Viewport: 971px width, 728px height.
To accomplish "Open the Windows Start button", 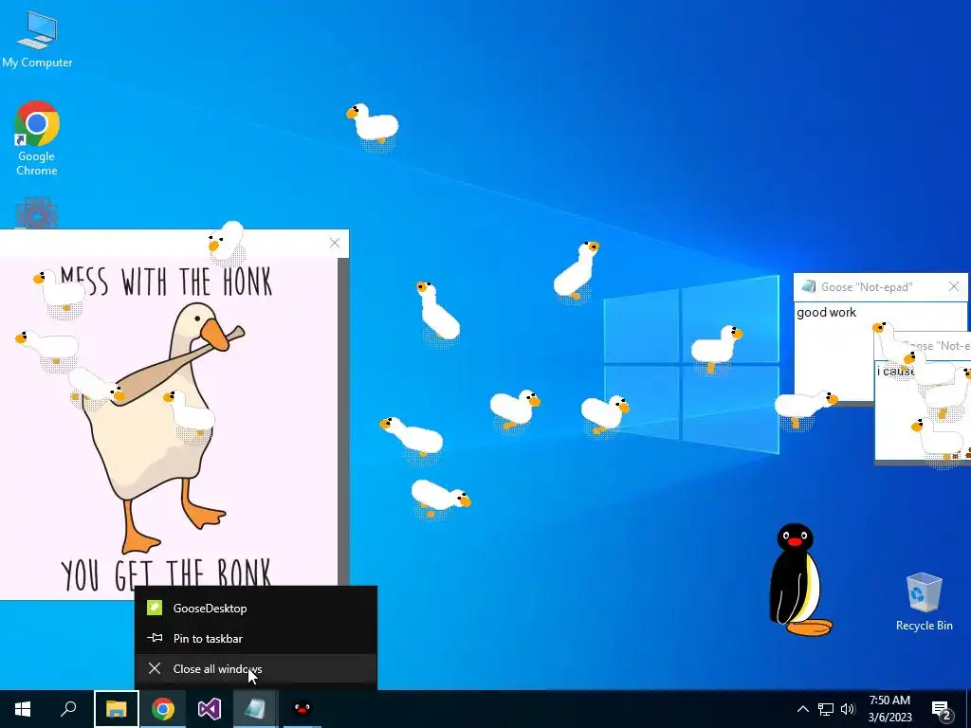I will pyautogui.click(x=23, y=709).
